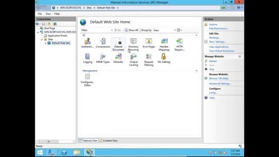
Task: Expand the Default Web Site tree node
Action: coord(45,43)
